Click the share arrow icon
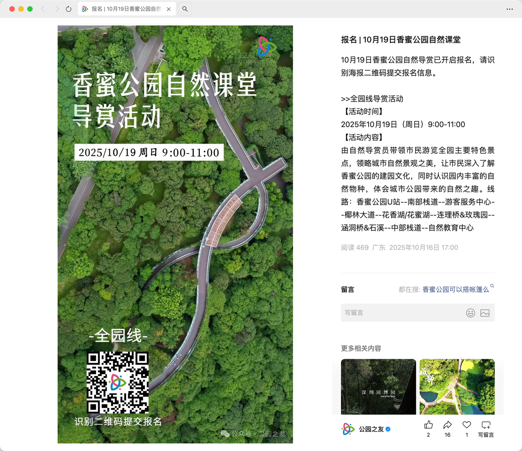This screenshot has width=522, height=451. (447, 425)
